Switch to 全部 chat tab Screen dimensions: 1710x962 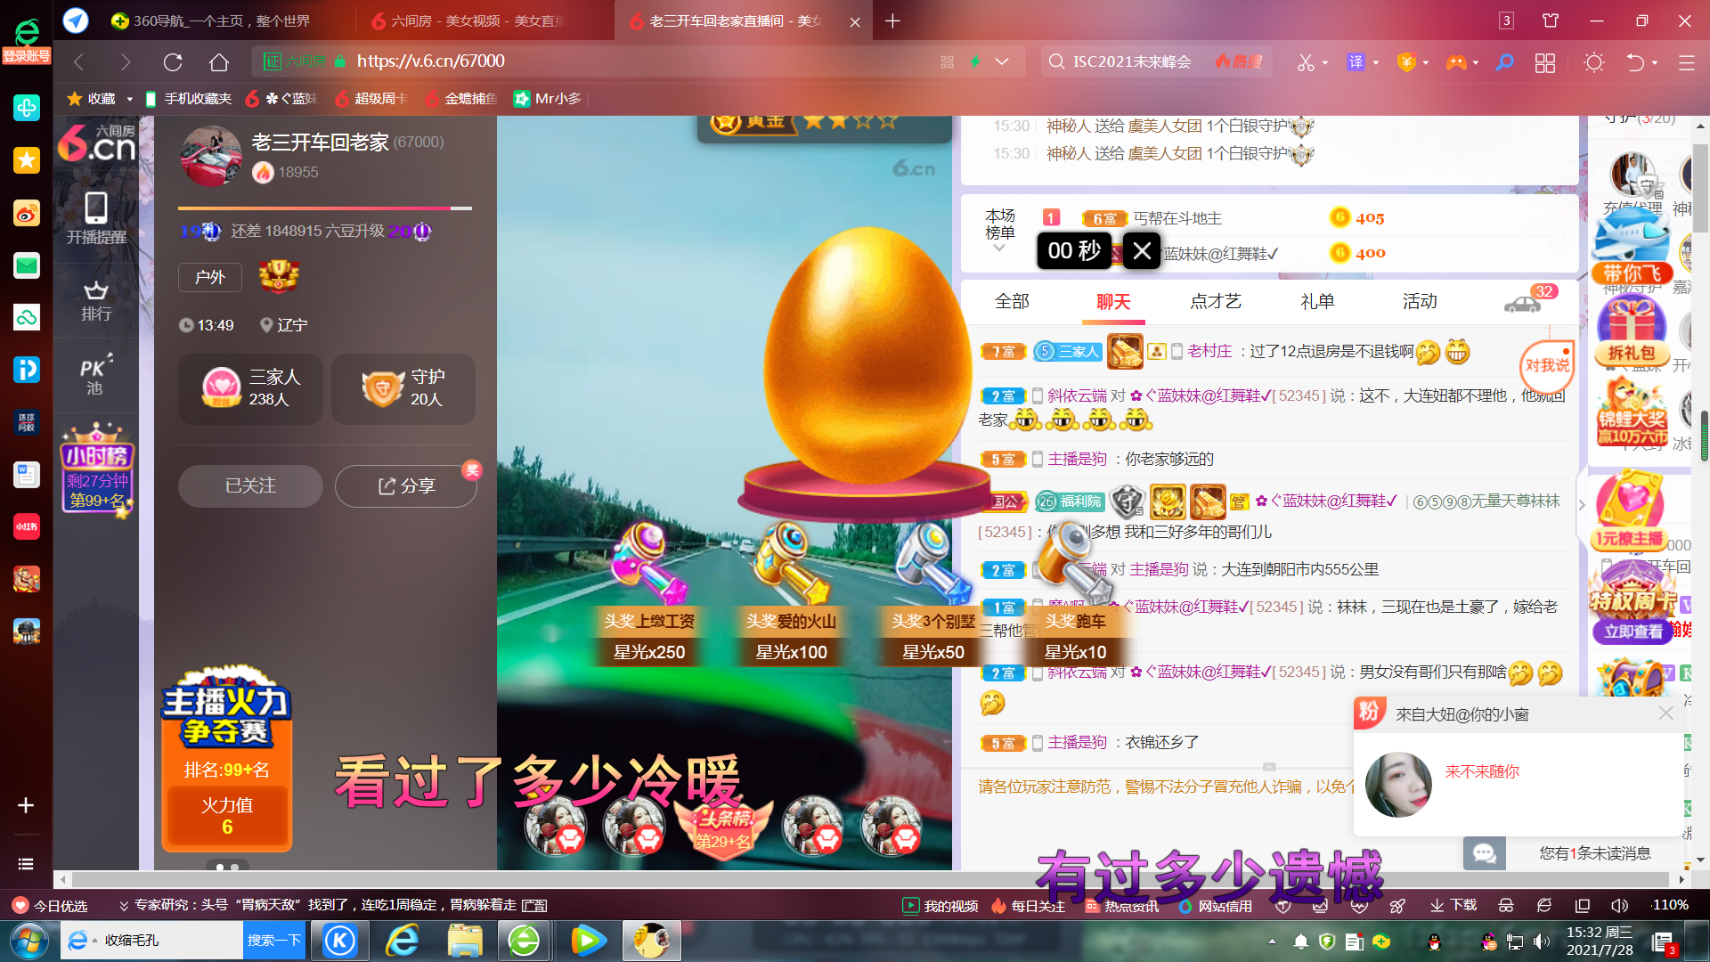[x=1012, y=302]
